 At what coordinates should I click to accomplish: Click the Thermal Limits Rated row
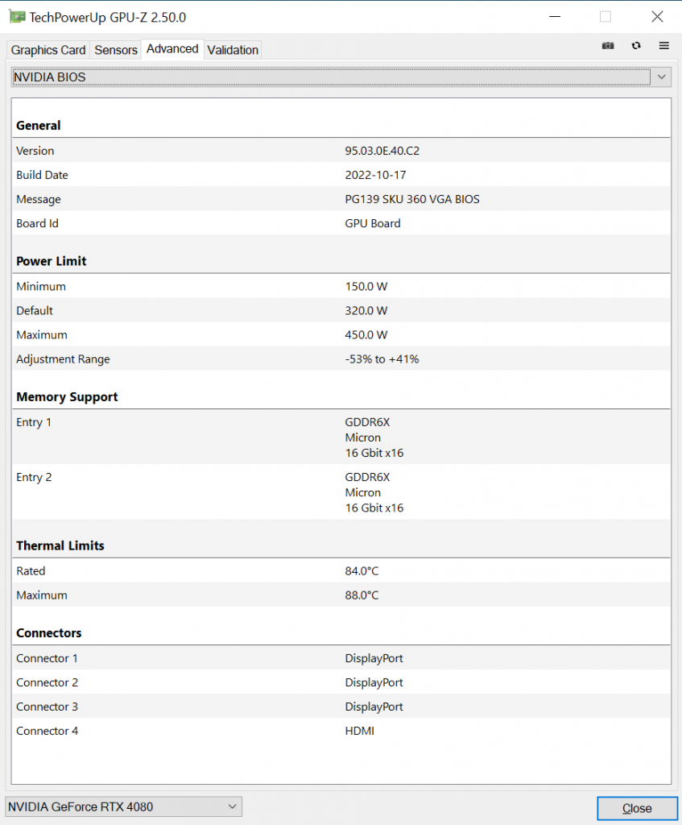[341, 571]
